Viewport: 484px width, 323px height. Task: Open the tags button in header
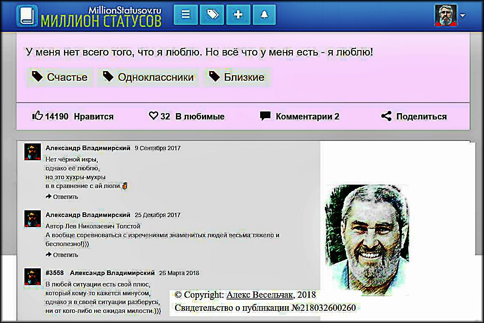(x=212, y=14)
